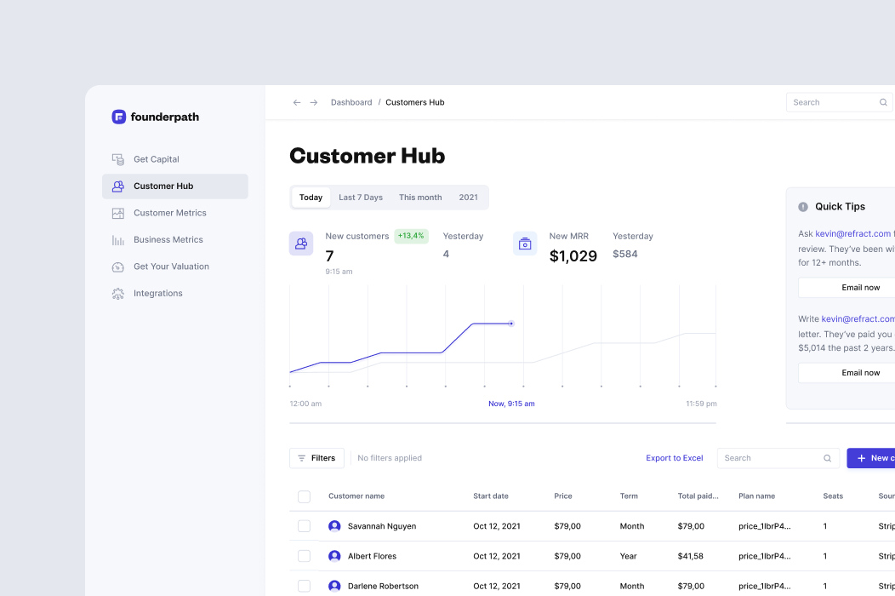Click kevin@refract.com link after Ask
This screenshot has height=596, width=895.
coord(852,233)
